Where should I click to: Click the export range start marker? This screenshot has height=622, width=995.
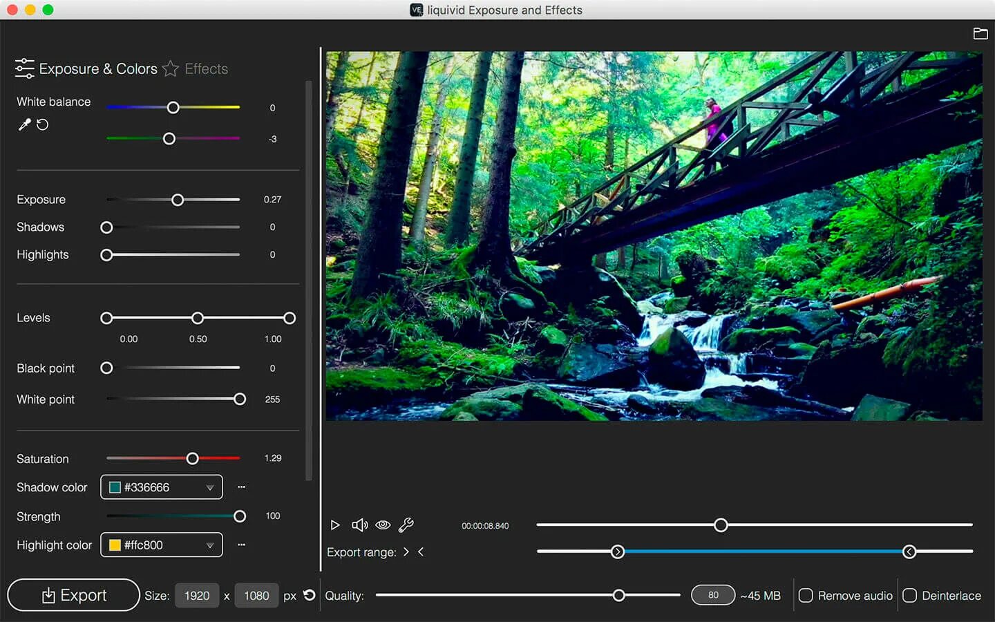pos(618,552)
